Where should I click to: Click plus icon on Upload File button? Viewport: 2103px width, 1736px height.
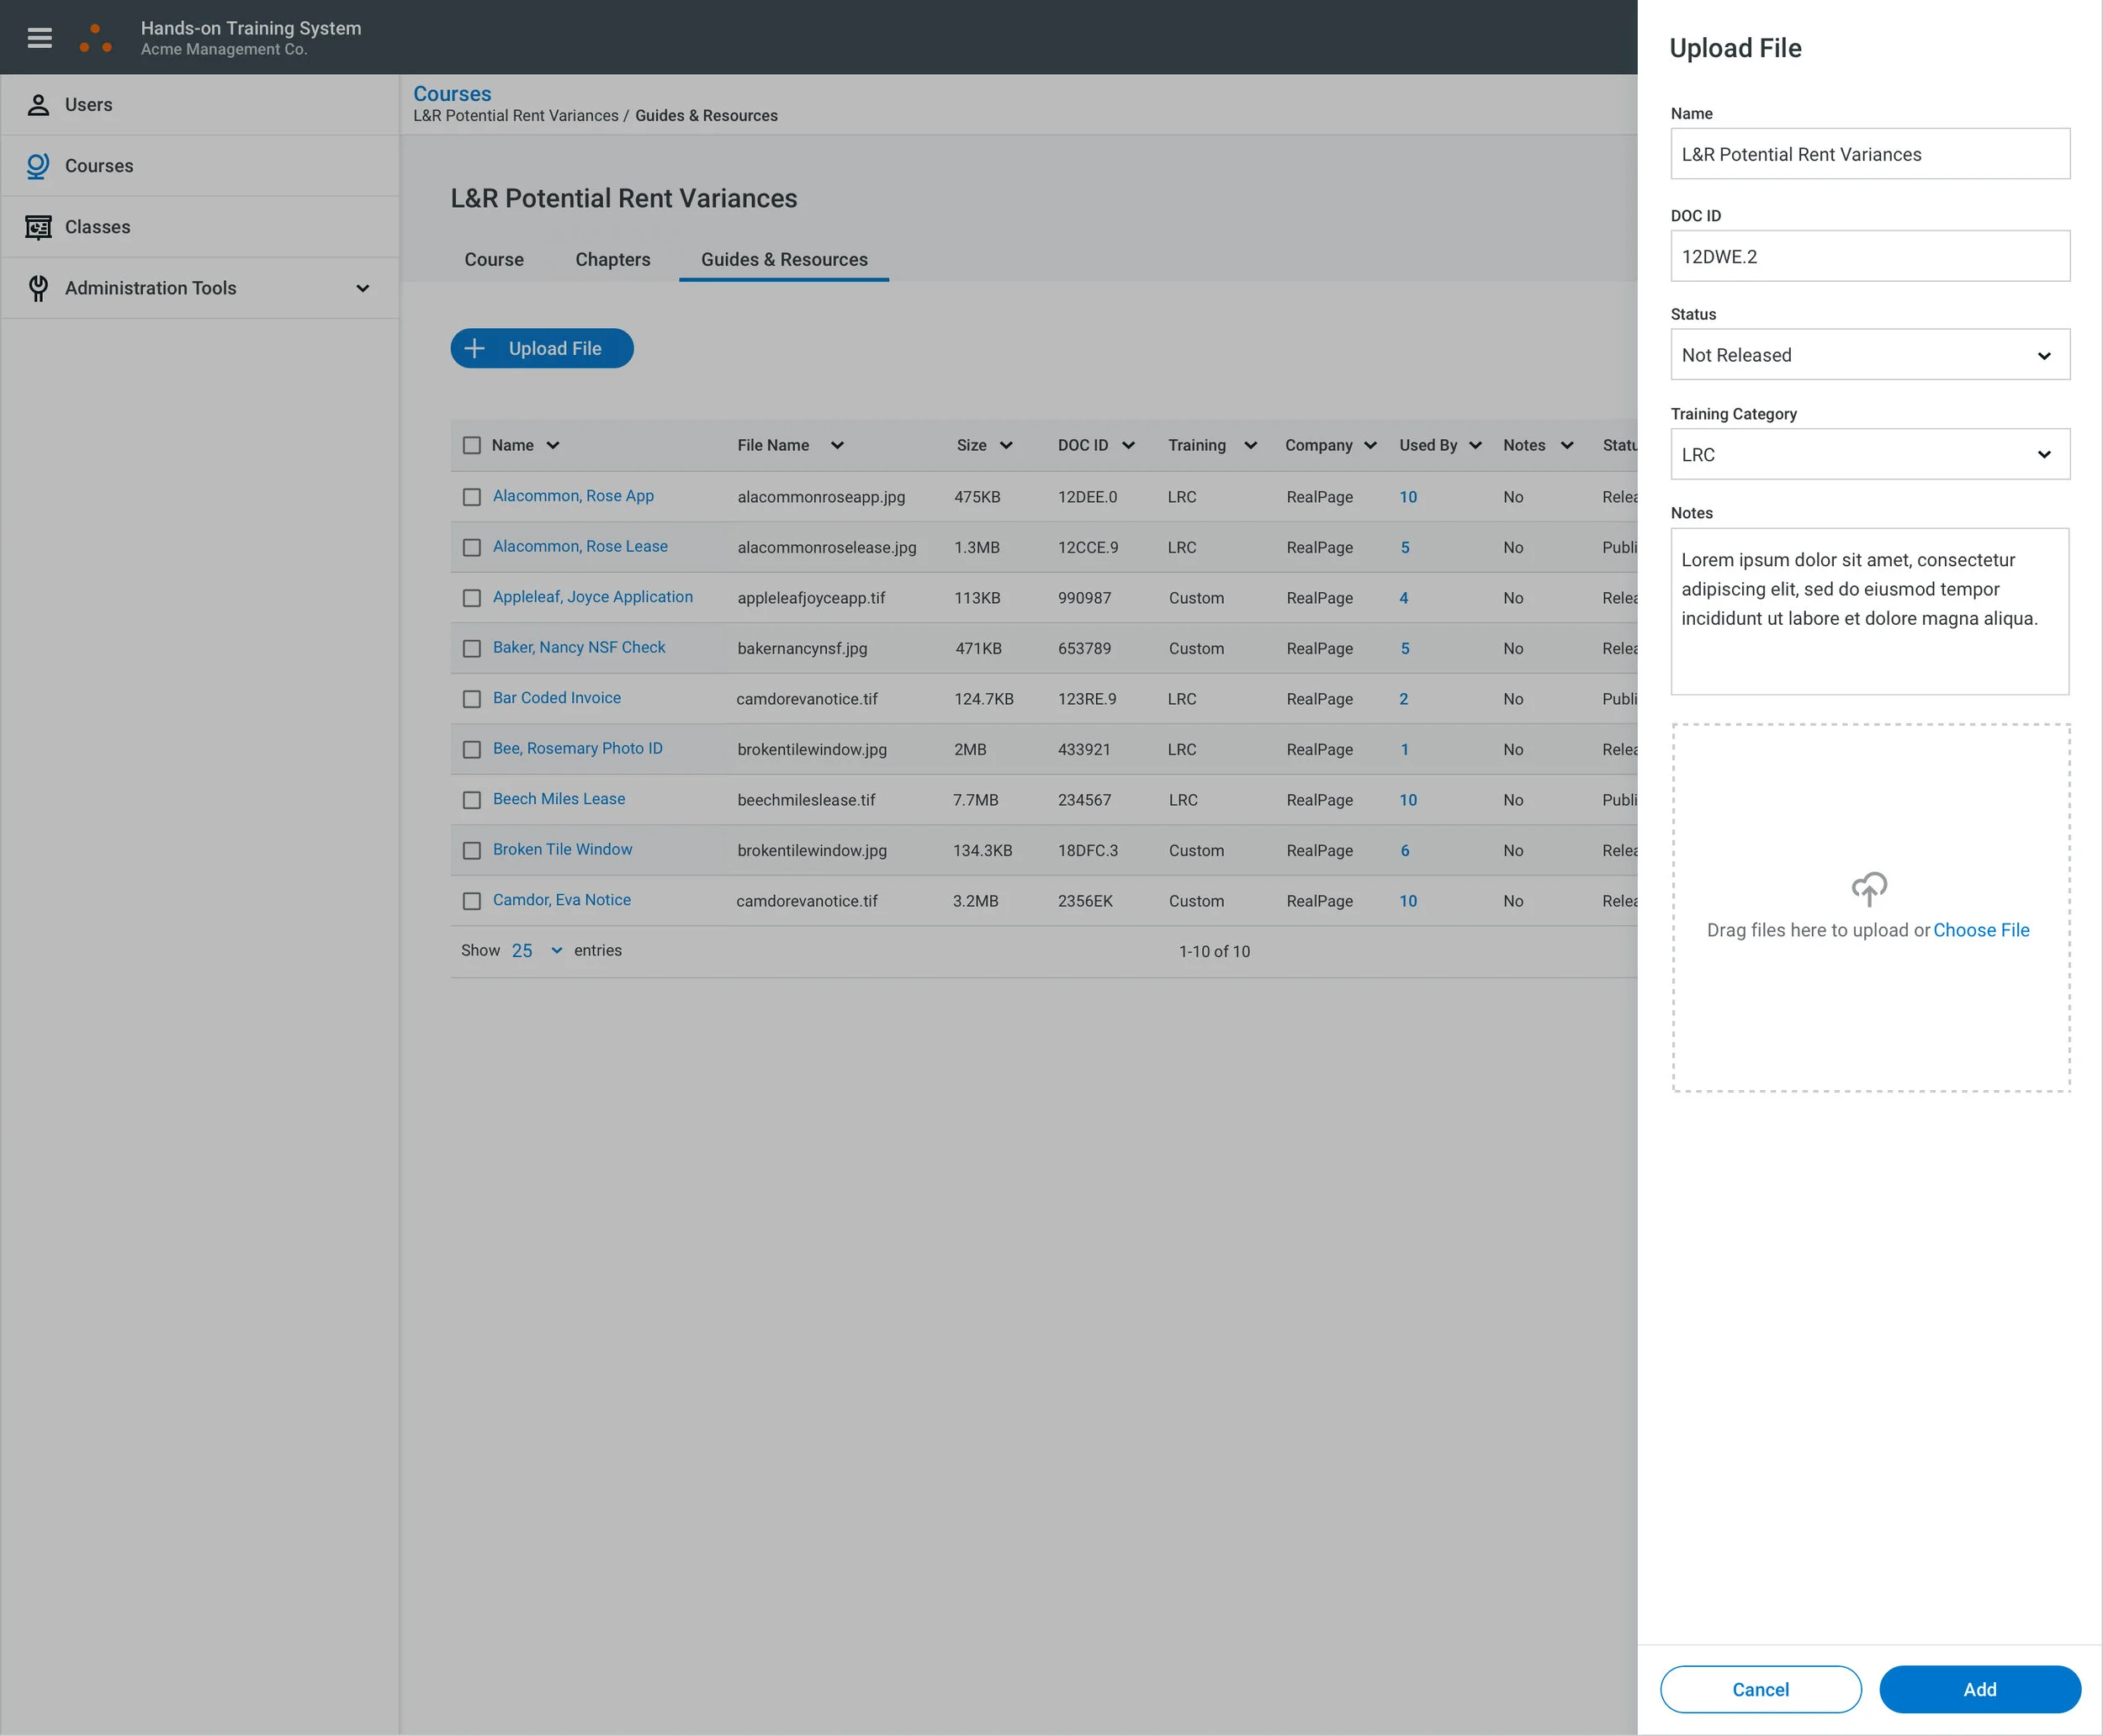(x=475, y=348)
